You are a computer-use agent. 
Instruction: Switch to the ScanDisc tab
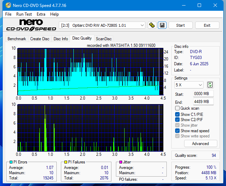coord(103,39)
